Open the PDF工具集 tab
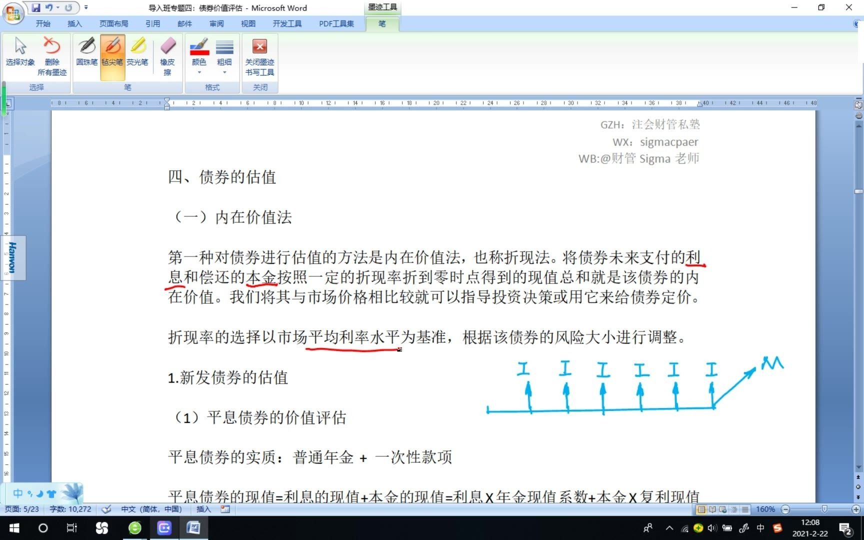This screenshot has height=540, width=864. [x=336, y=23]
